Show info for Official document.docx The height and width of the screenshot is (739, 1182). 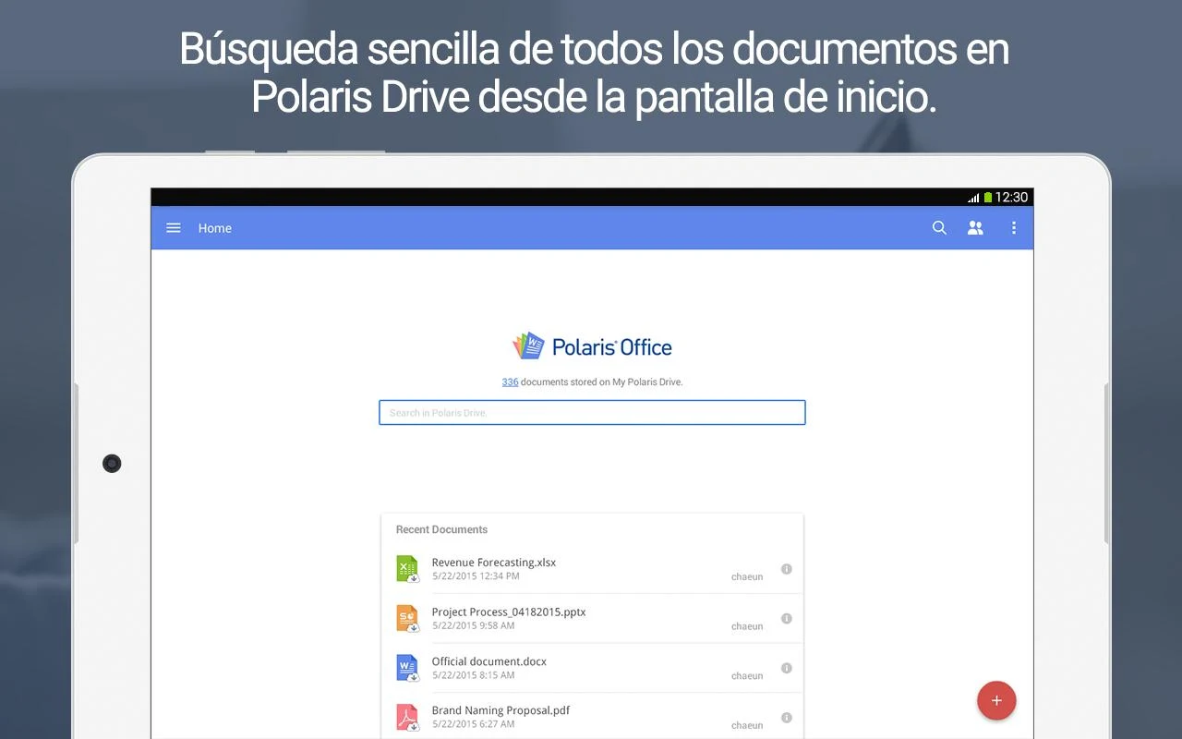pos(787,668)
